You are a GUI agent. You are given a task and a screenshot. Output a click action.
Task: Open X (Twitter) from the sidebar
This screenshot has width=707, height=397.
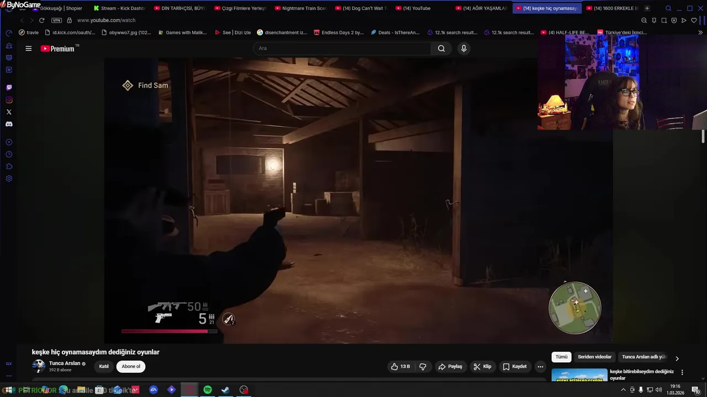tap(9, 112)
